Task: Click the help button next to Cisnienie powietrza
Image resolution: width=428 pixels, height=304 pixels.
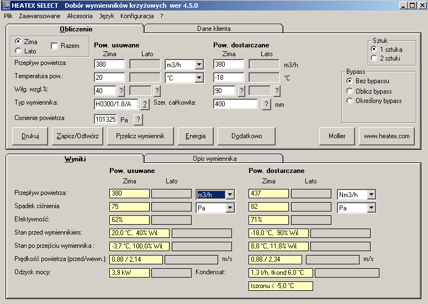Action: tap(138, 119)
